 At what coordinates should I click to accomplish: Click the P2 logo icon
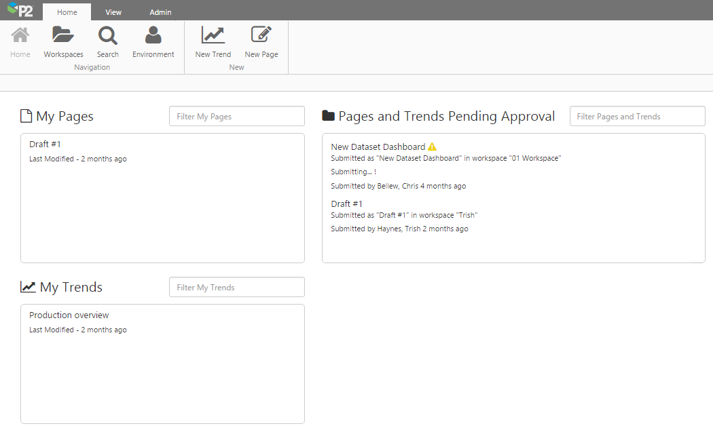tap(20, 10)
